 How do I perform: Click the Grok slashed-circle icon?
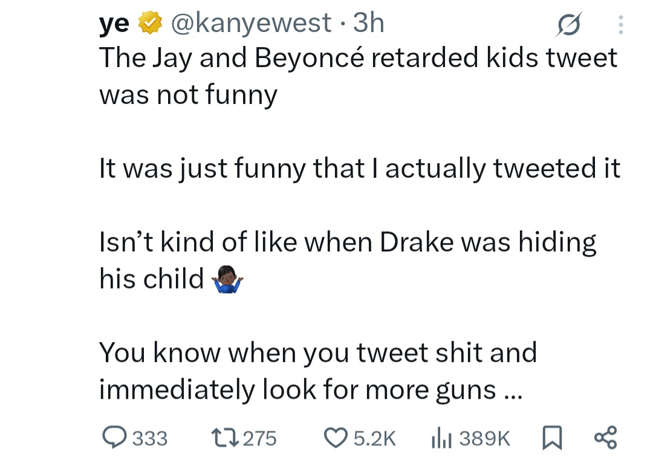coord(570,24)
